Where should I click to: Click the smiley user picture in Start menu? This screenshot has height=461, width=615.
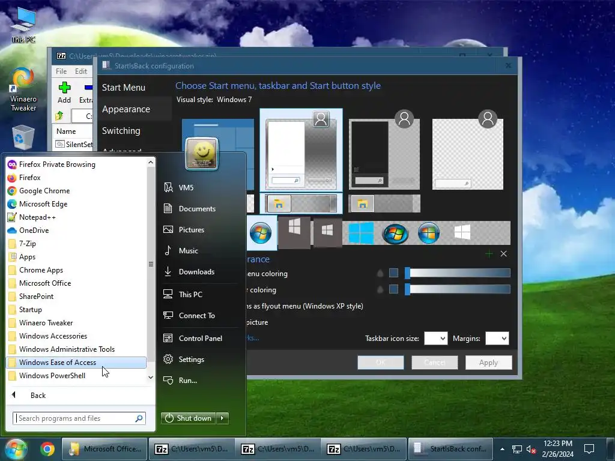[x=202, y=153]
